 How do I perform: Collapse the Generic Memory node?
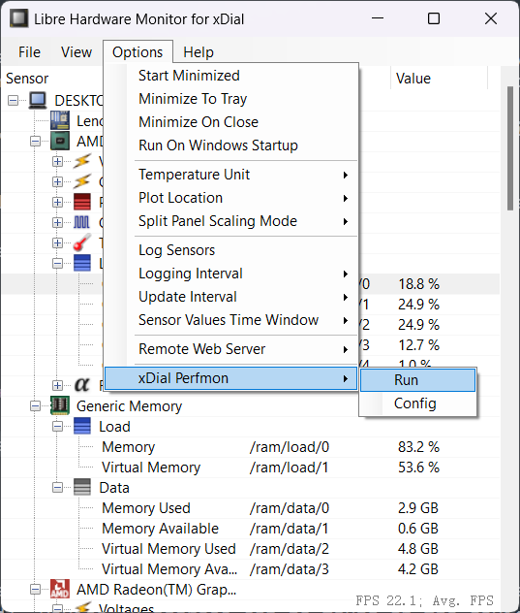click(35, 406)
